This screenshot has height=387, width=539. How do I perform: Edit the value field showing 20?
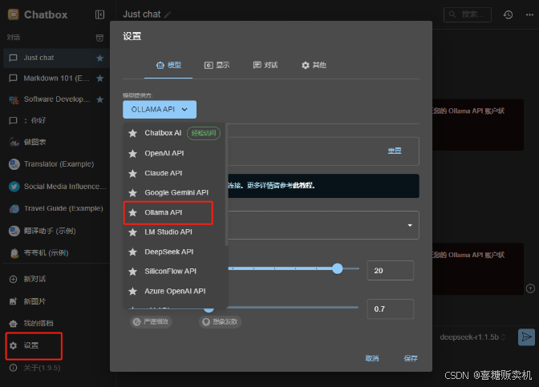(391, 271)
